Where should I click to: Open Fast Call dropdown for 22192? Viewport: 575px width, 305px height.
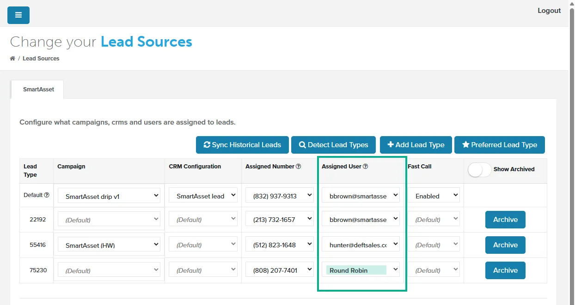(434, 220)
